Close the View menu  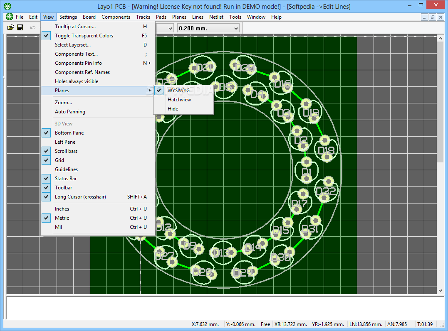coord(48,17)
